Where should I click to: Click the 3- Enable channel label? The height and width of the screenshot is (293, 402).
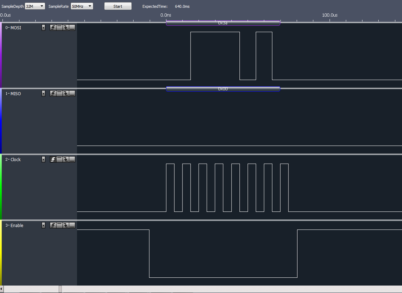point(15,225)
